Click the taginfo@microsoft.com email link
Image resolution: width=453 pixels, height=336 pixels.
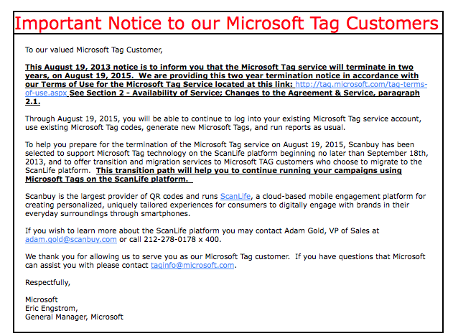192,265
